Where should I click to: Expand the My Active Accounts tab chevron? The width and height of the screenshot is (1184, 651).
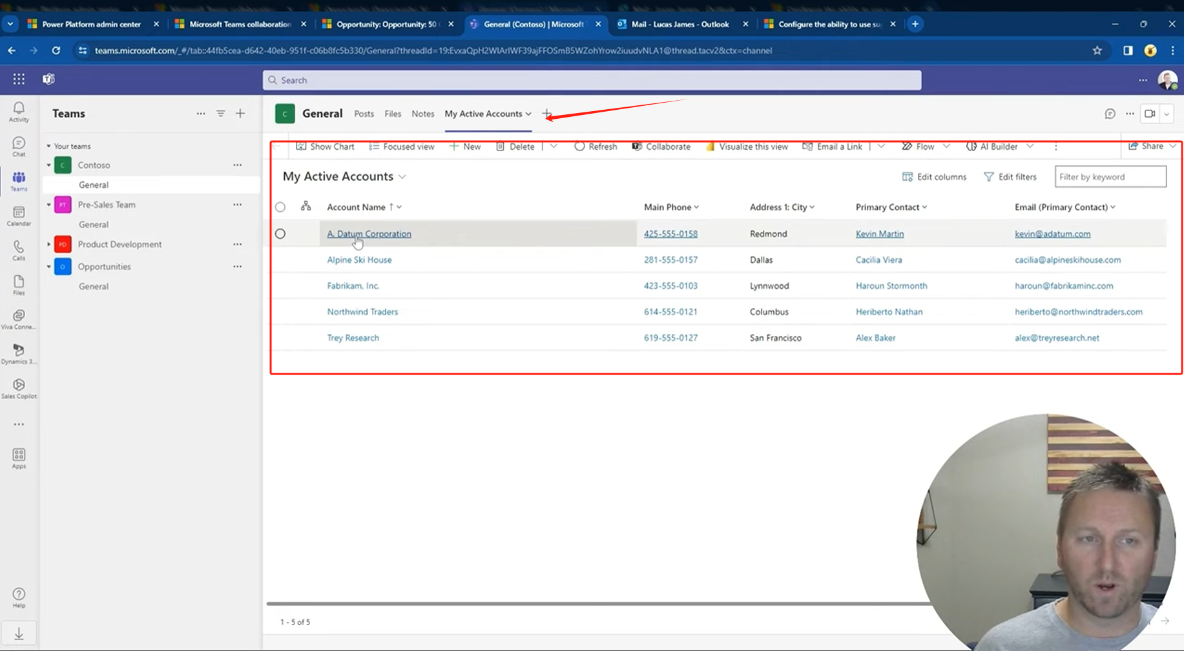(x=528, y=114)
